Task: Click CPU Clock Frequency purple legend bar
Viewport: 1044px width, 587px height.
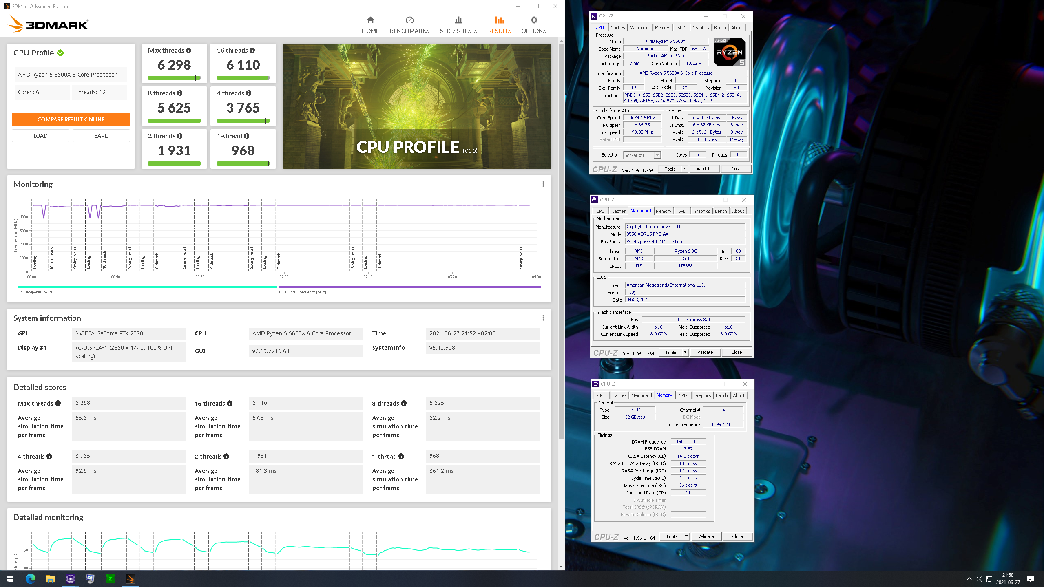Action: (x=410, y=287)
